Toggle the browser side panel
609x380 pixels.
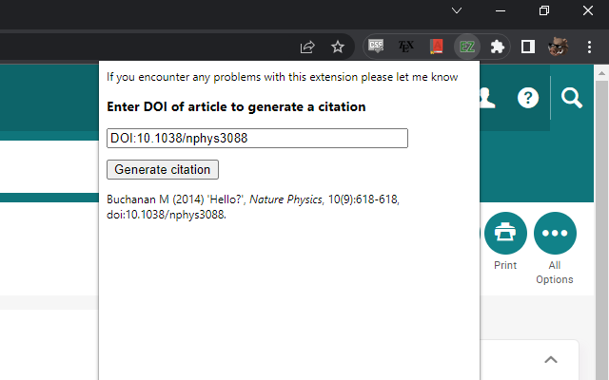pyautogui.click(x=528, y=47)
